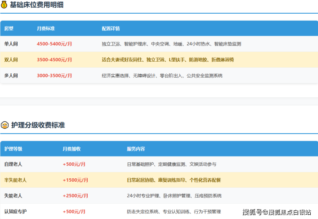Select the 月费加收 column header

tap(71, 149)
